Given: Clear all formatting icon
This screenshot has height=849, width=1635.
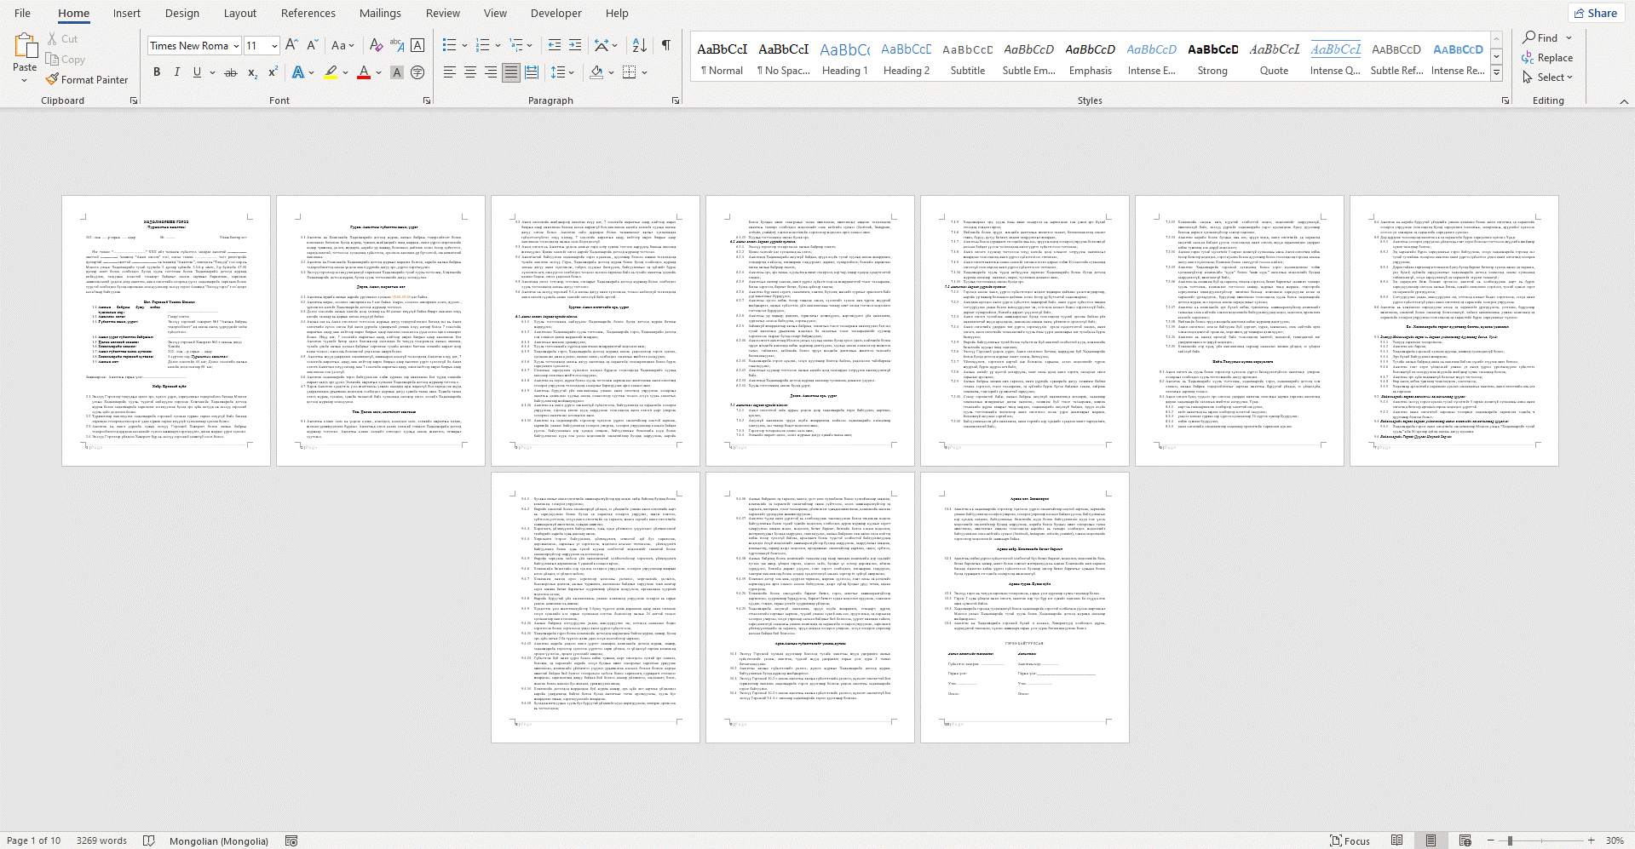Looking at the screenshot, I should pos(376,45).
